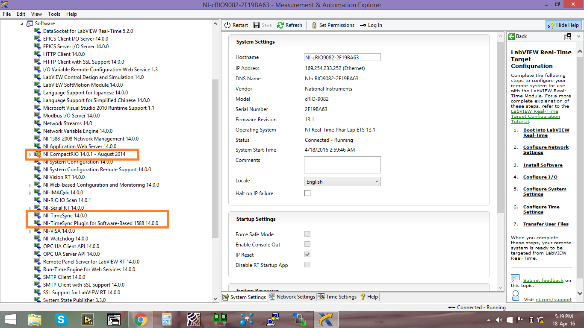Image resolution: width=584 pixels, height=328 pixels.
Task: Open Chrome from the taskbar
Action: (x=141, y=319)
